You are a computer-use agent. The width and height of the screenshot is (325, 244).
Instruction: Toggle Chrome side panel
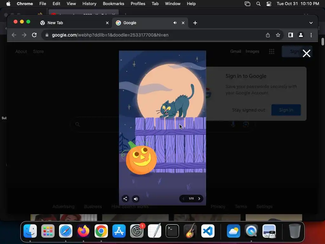pyautogui.click(x=291, y=35)
